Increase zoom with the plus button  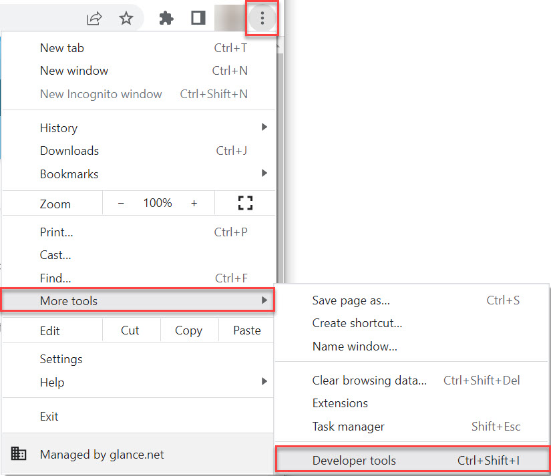194,204
